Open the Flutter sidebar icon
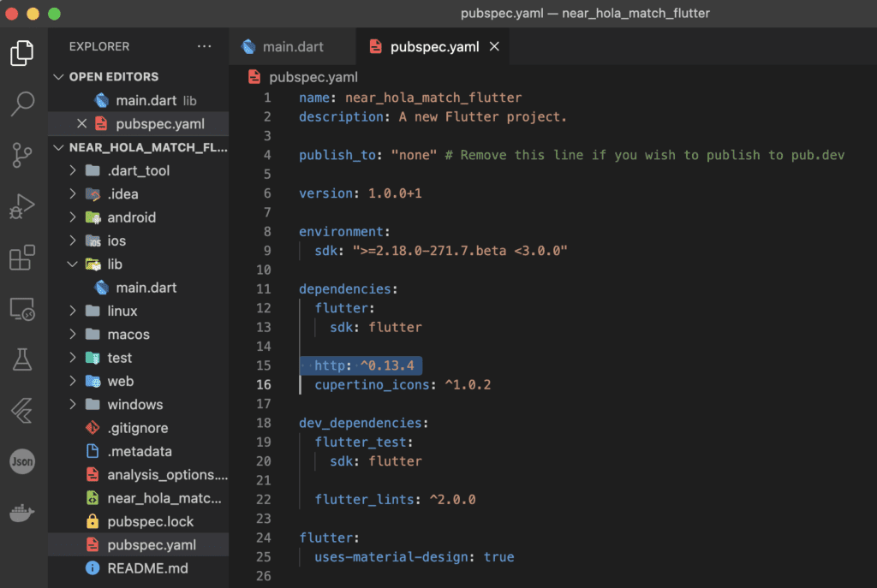This screenshot has height=588, width=877. 21,411
